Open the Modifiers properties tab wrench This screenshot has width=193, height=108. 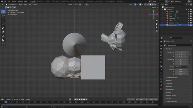[x=161, y=70]
